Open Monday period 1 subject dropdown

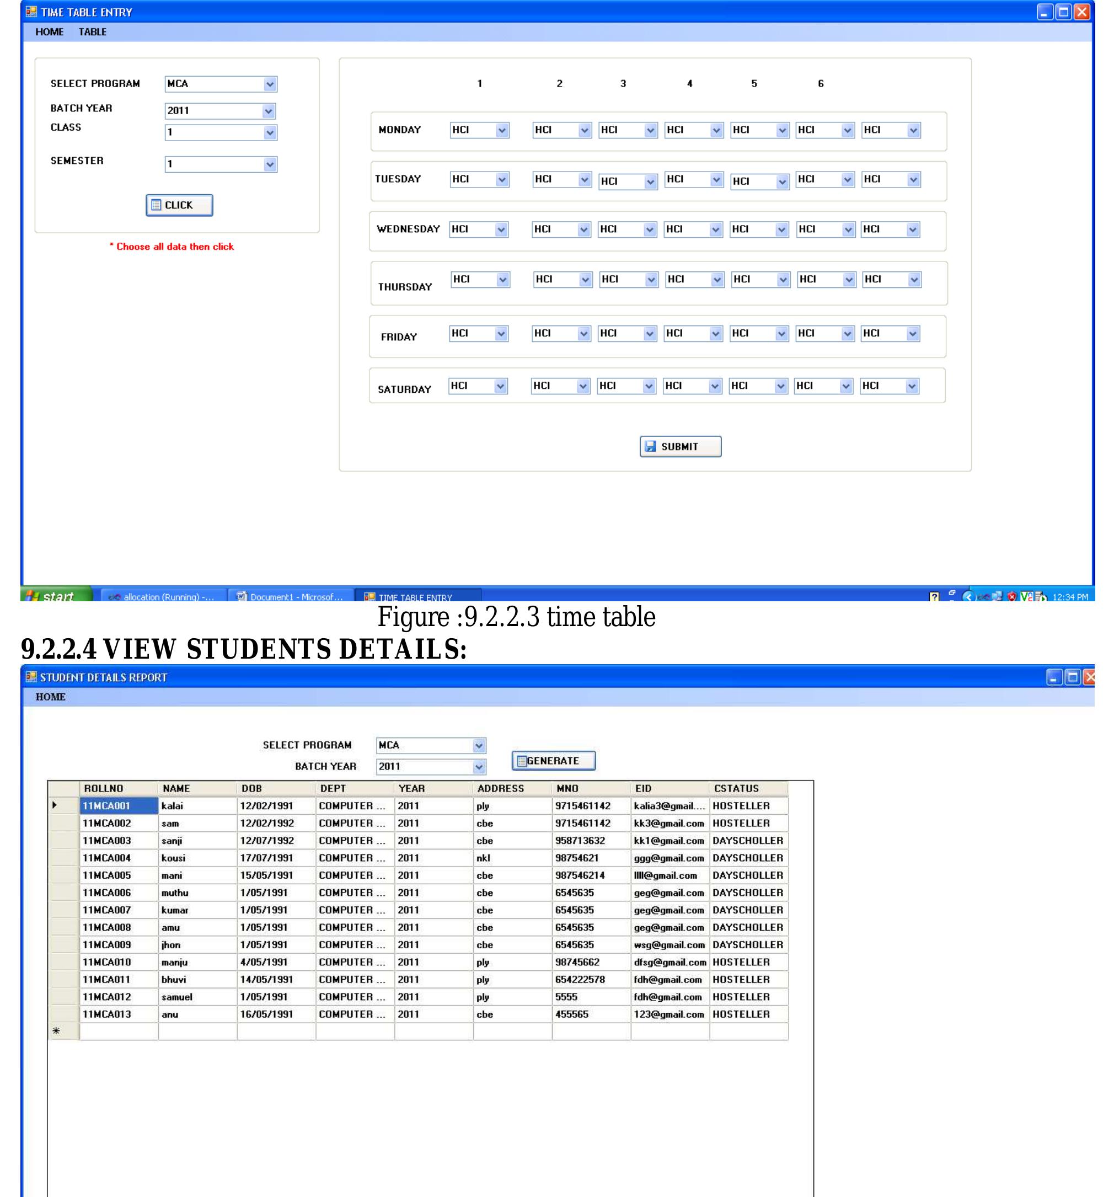click(502, 130)
